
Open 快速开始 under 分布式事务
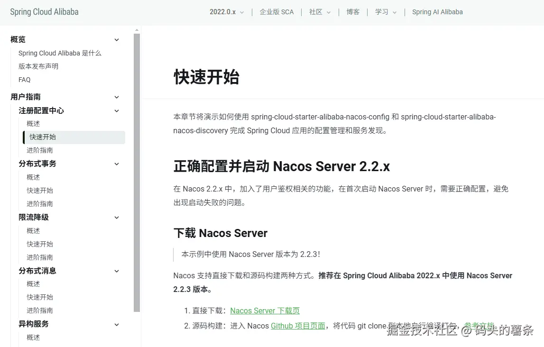click(40, 191)
